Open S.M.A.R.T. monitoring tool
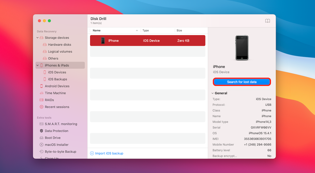 61,124
